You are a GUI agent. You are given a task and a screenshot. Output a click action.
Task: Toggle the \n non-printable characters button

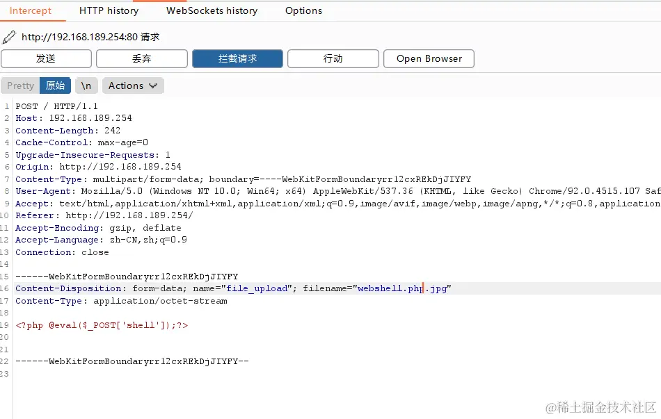[x=86, y=85]
